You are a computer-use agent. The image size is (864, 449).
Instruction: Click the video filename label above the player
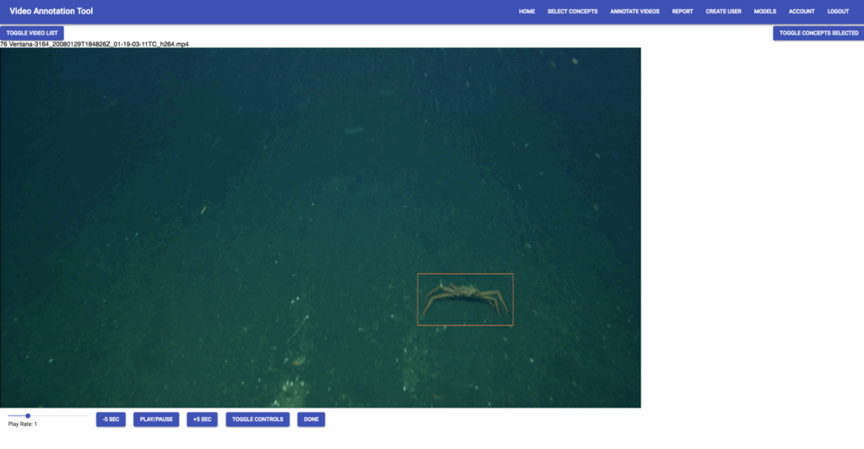94,44
